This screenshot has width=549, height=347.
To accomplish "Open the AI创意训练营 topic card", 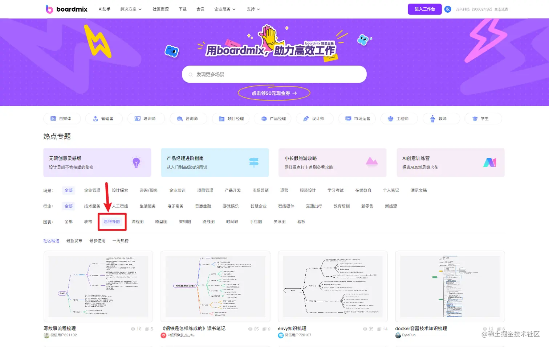I will [x=451, y=162].
